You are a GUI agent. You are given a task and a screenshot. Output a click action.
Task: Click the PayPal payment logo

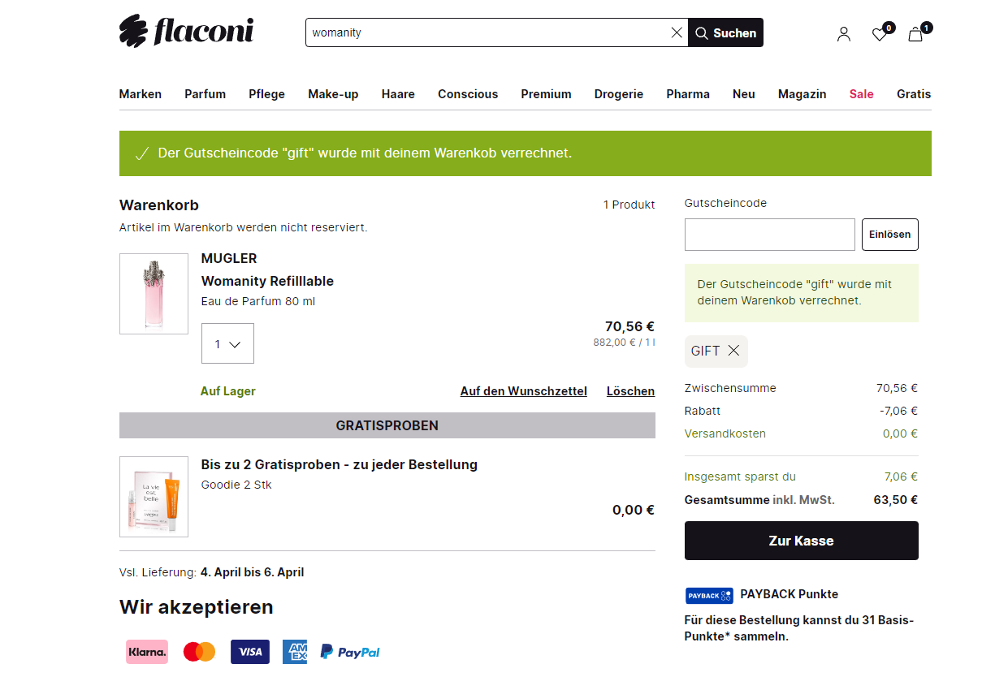point(350,651)
